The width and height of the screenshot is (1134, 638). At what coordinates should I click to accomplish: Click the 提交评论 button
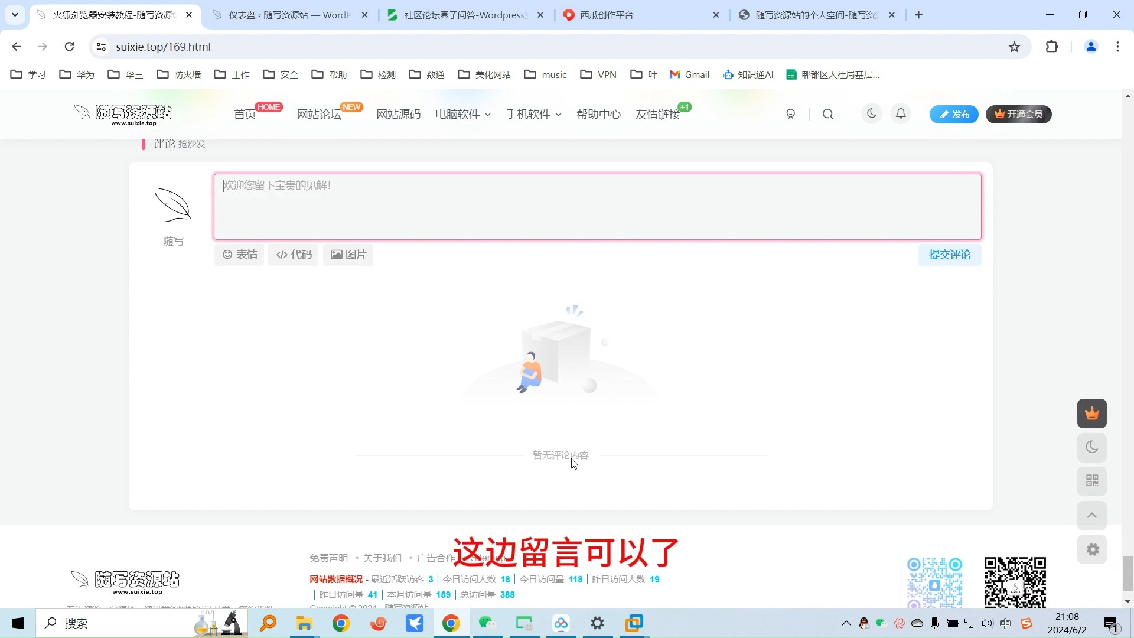pyautogui.click(x=949, y=255)
